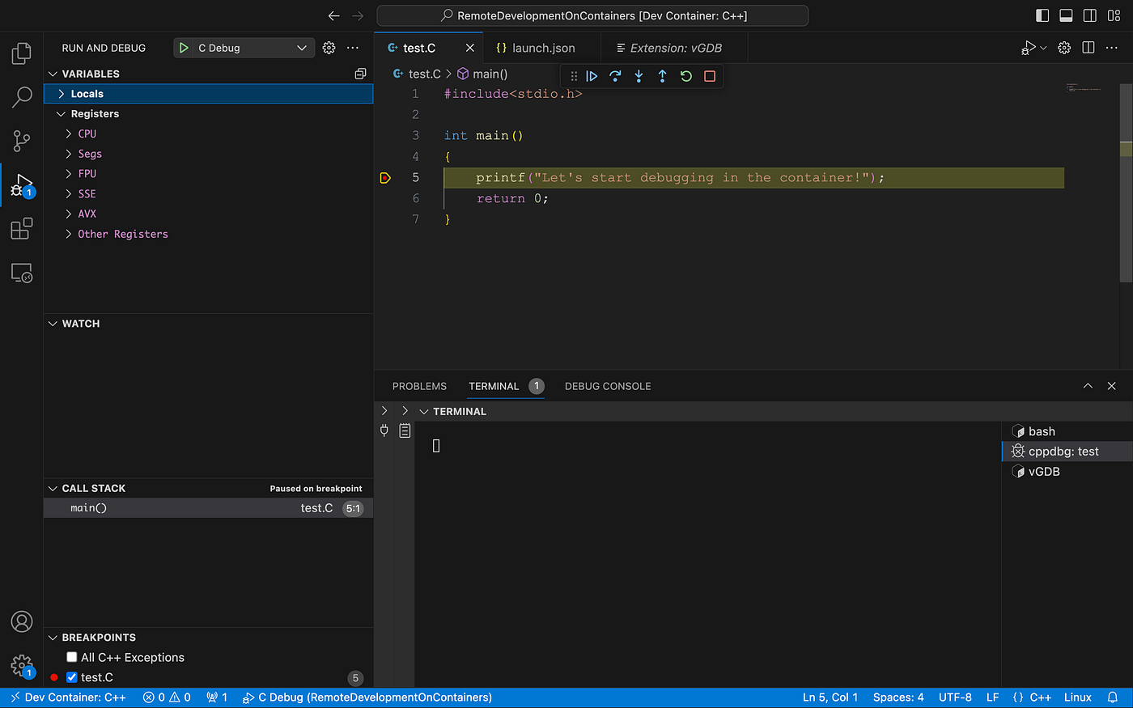This screenshot has height=708, width=1133.
Task: Toggle the breakpoint on line 5
Action: (x=385, y=178)
